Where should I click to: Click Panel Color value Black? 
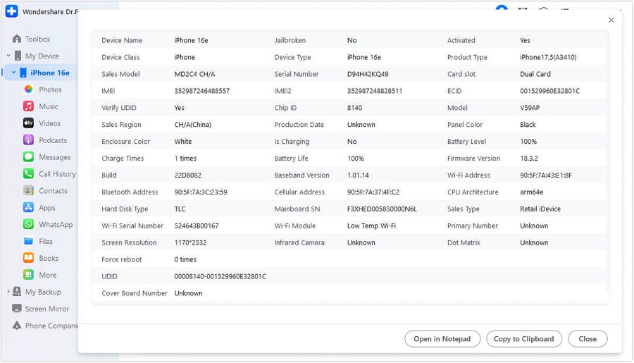pyautogui.click(x=528, y=125)
